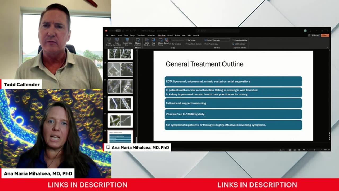Switch to the Draw ribbon tab
Viewport: 339px width, 191px height.
point(126,35)
